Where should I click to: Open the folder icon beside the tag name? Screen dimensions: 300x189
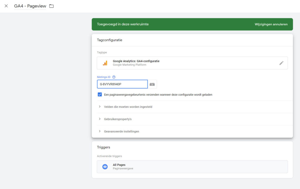(52, 6)
